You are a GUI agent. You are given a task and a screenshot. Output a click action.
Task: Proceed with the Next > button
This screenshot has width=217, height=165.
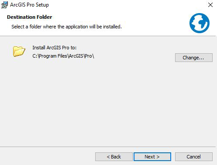pyautogui.click(x=152, y=157)
